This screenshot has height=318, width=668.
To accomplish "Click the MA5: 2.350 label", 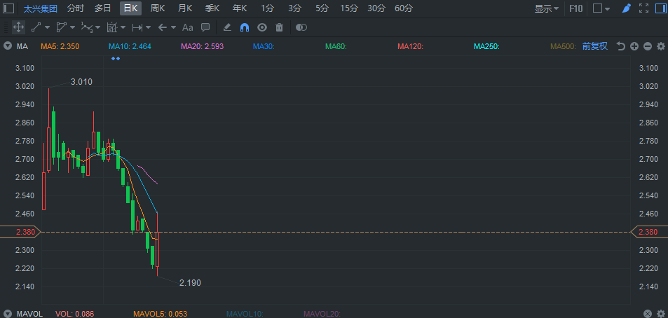I will (60, 46).
